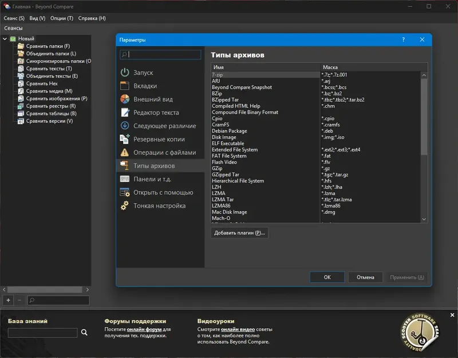Image resolution: width=458 pixels, height=358 pixels.
Task: Collapse the Новый session tree node
Action: (5, 38)
